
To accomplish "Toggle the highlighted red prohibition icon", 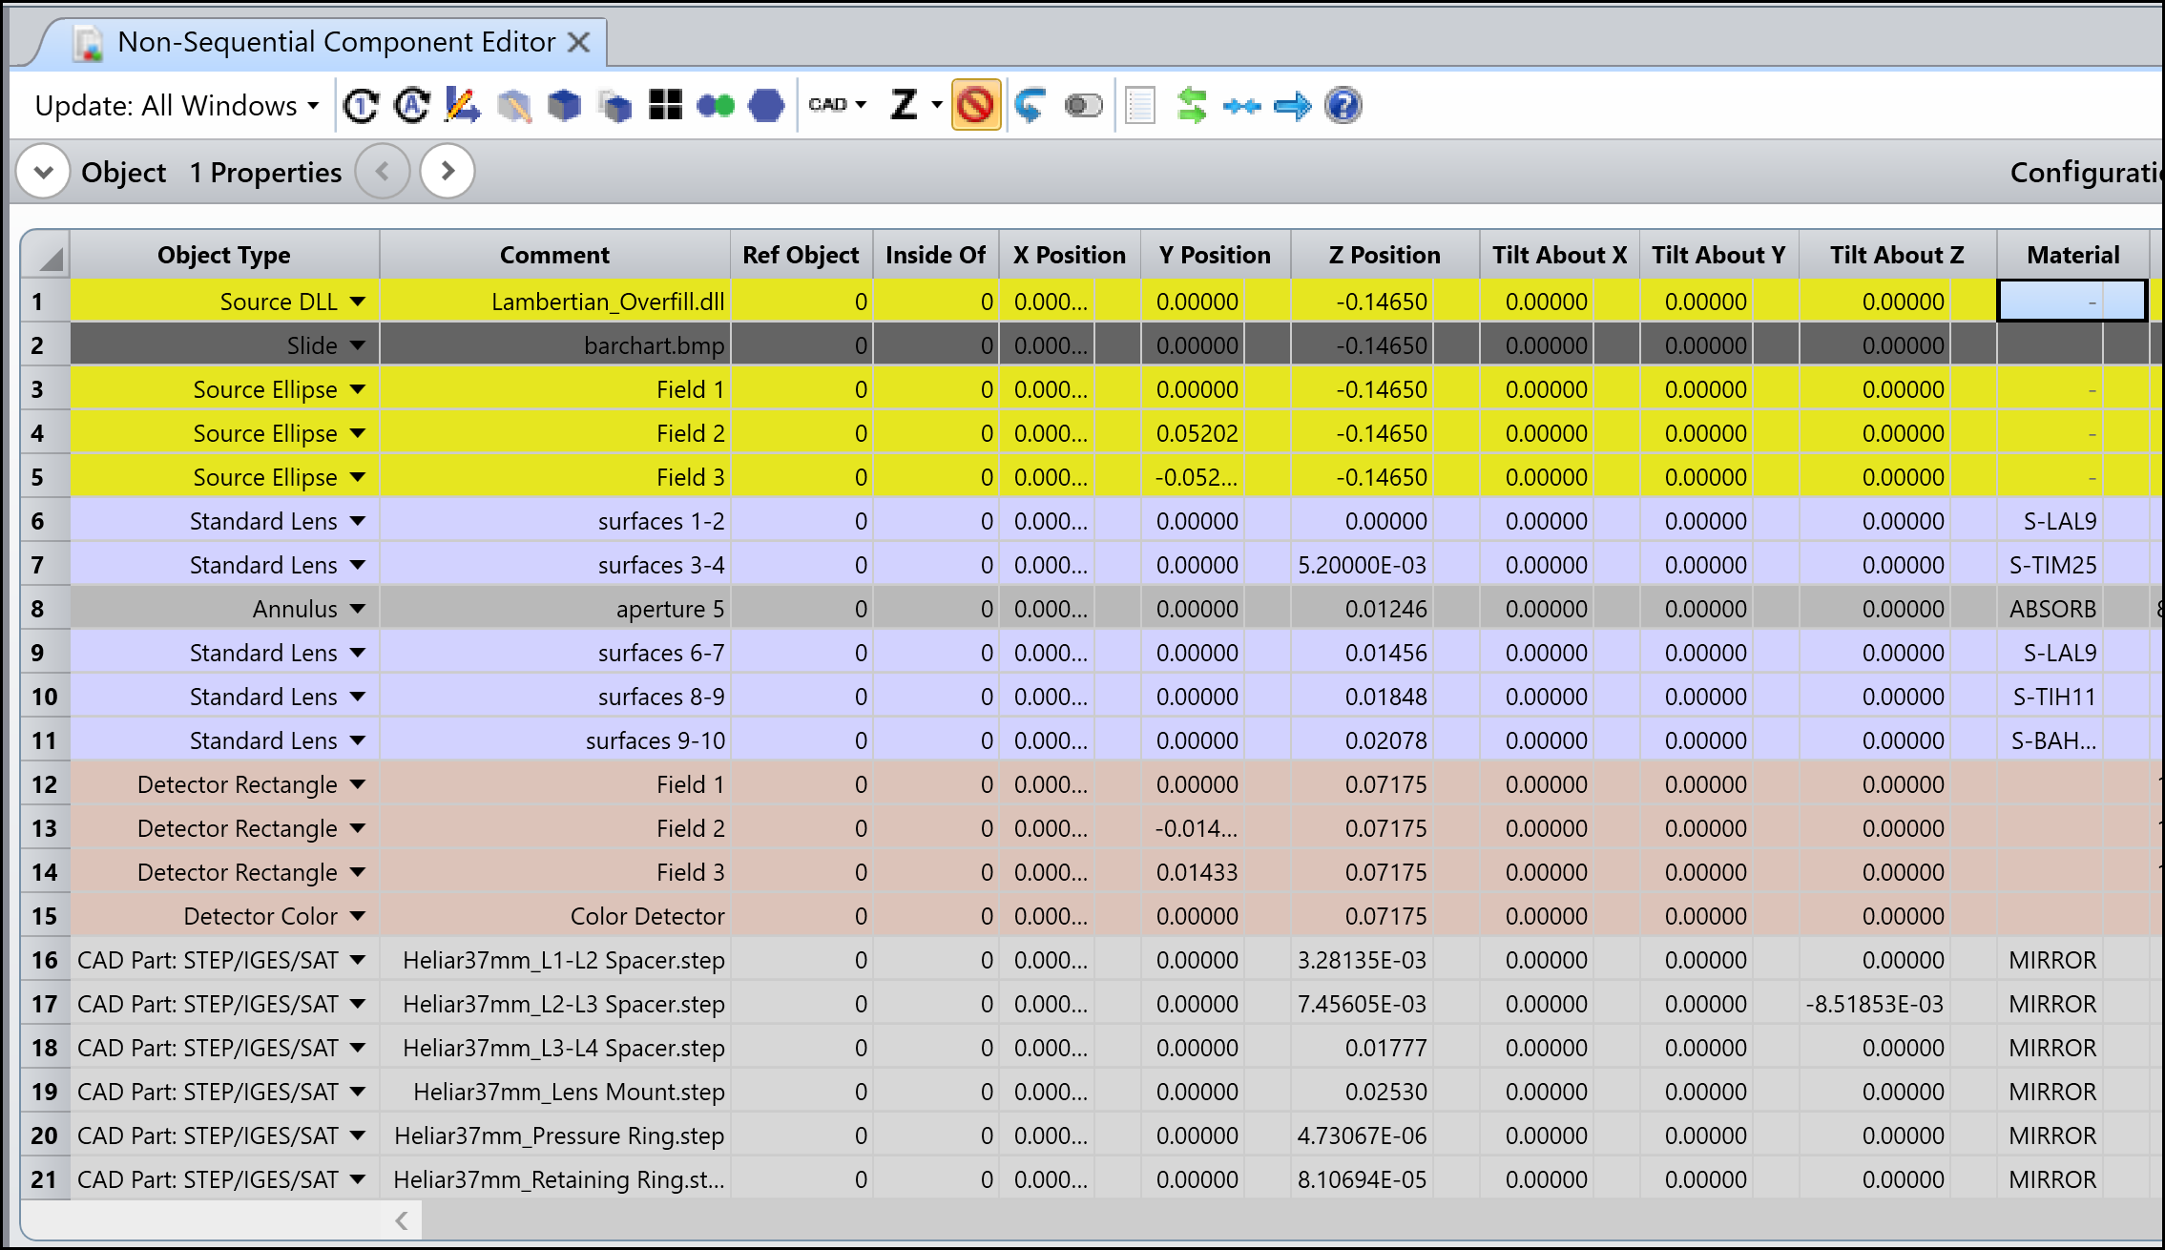I will tap(975, 105).
